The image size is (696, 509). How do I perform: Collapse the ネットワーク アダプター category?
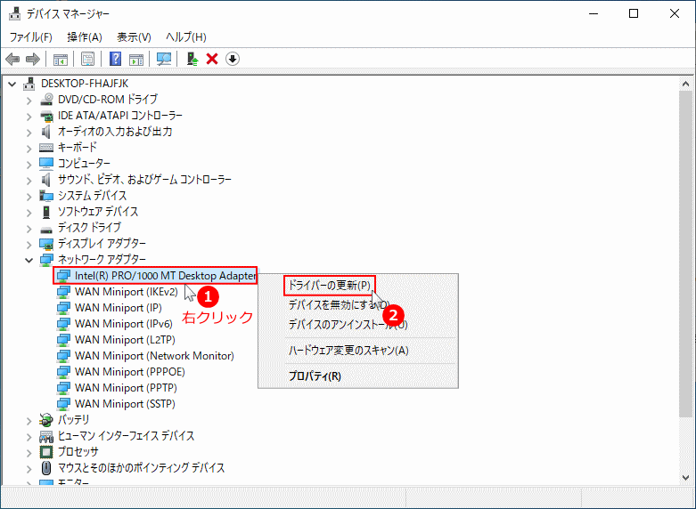click(29, 260)
